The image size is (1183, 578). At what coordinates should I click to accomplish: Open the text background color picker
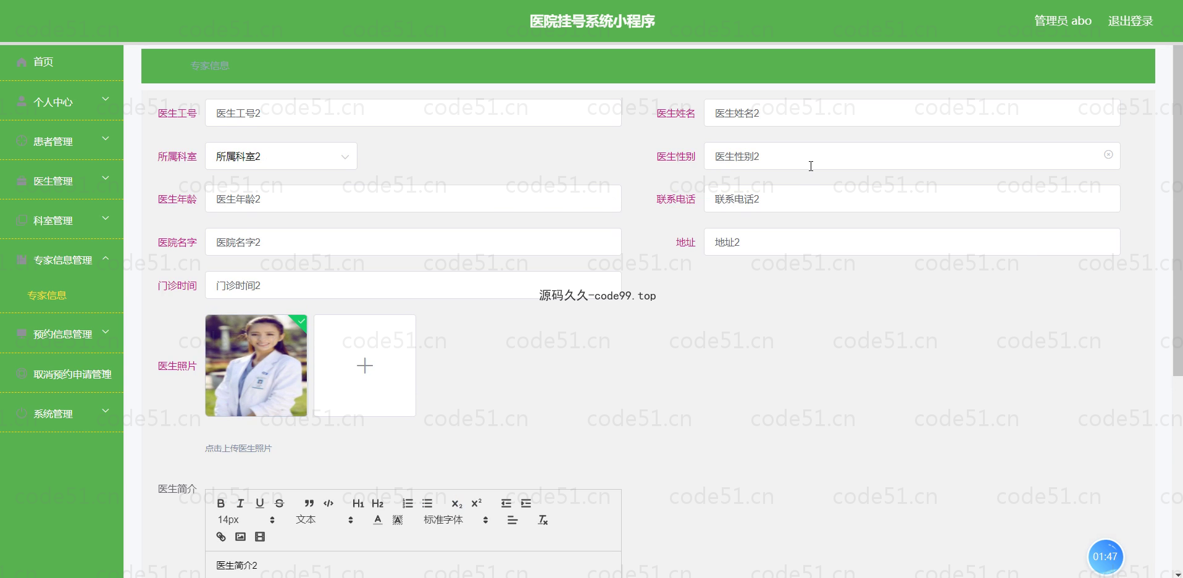398,520
